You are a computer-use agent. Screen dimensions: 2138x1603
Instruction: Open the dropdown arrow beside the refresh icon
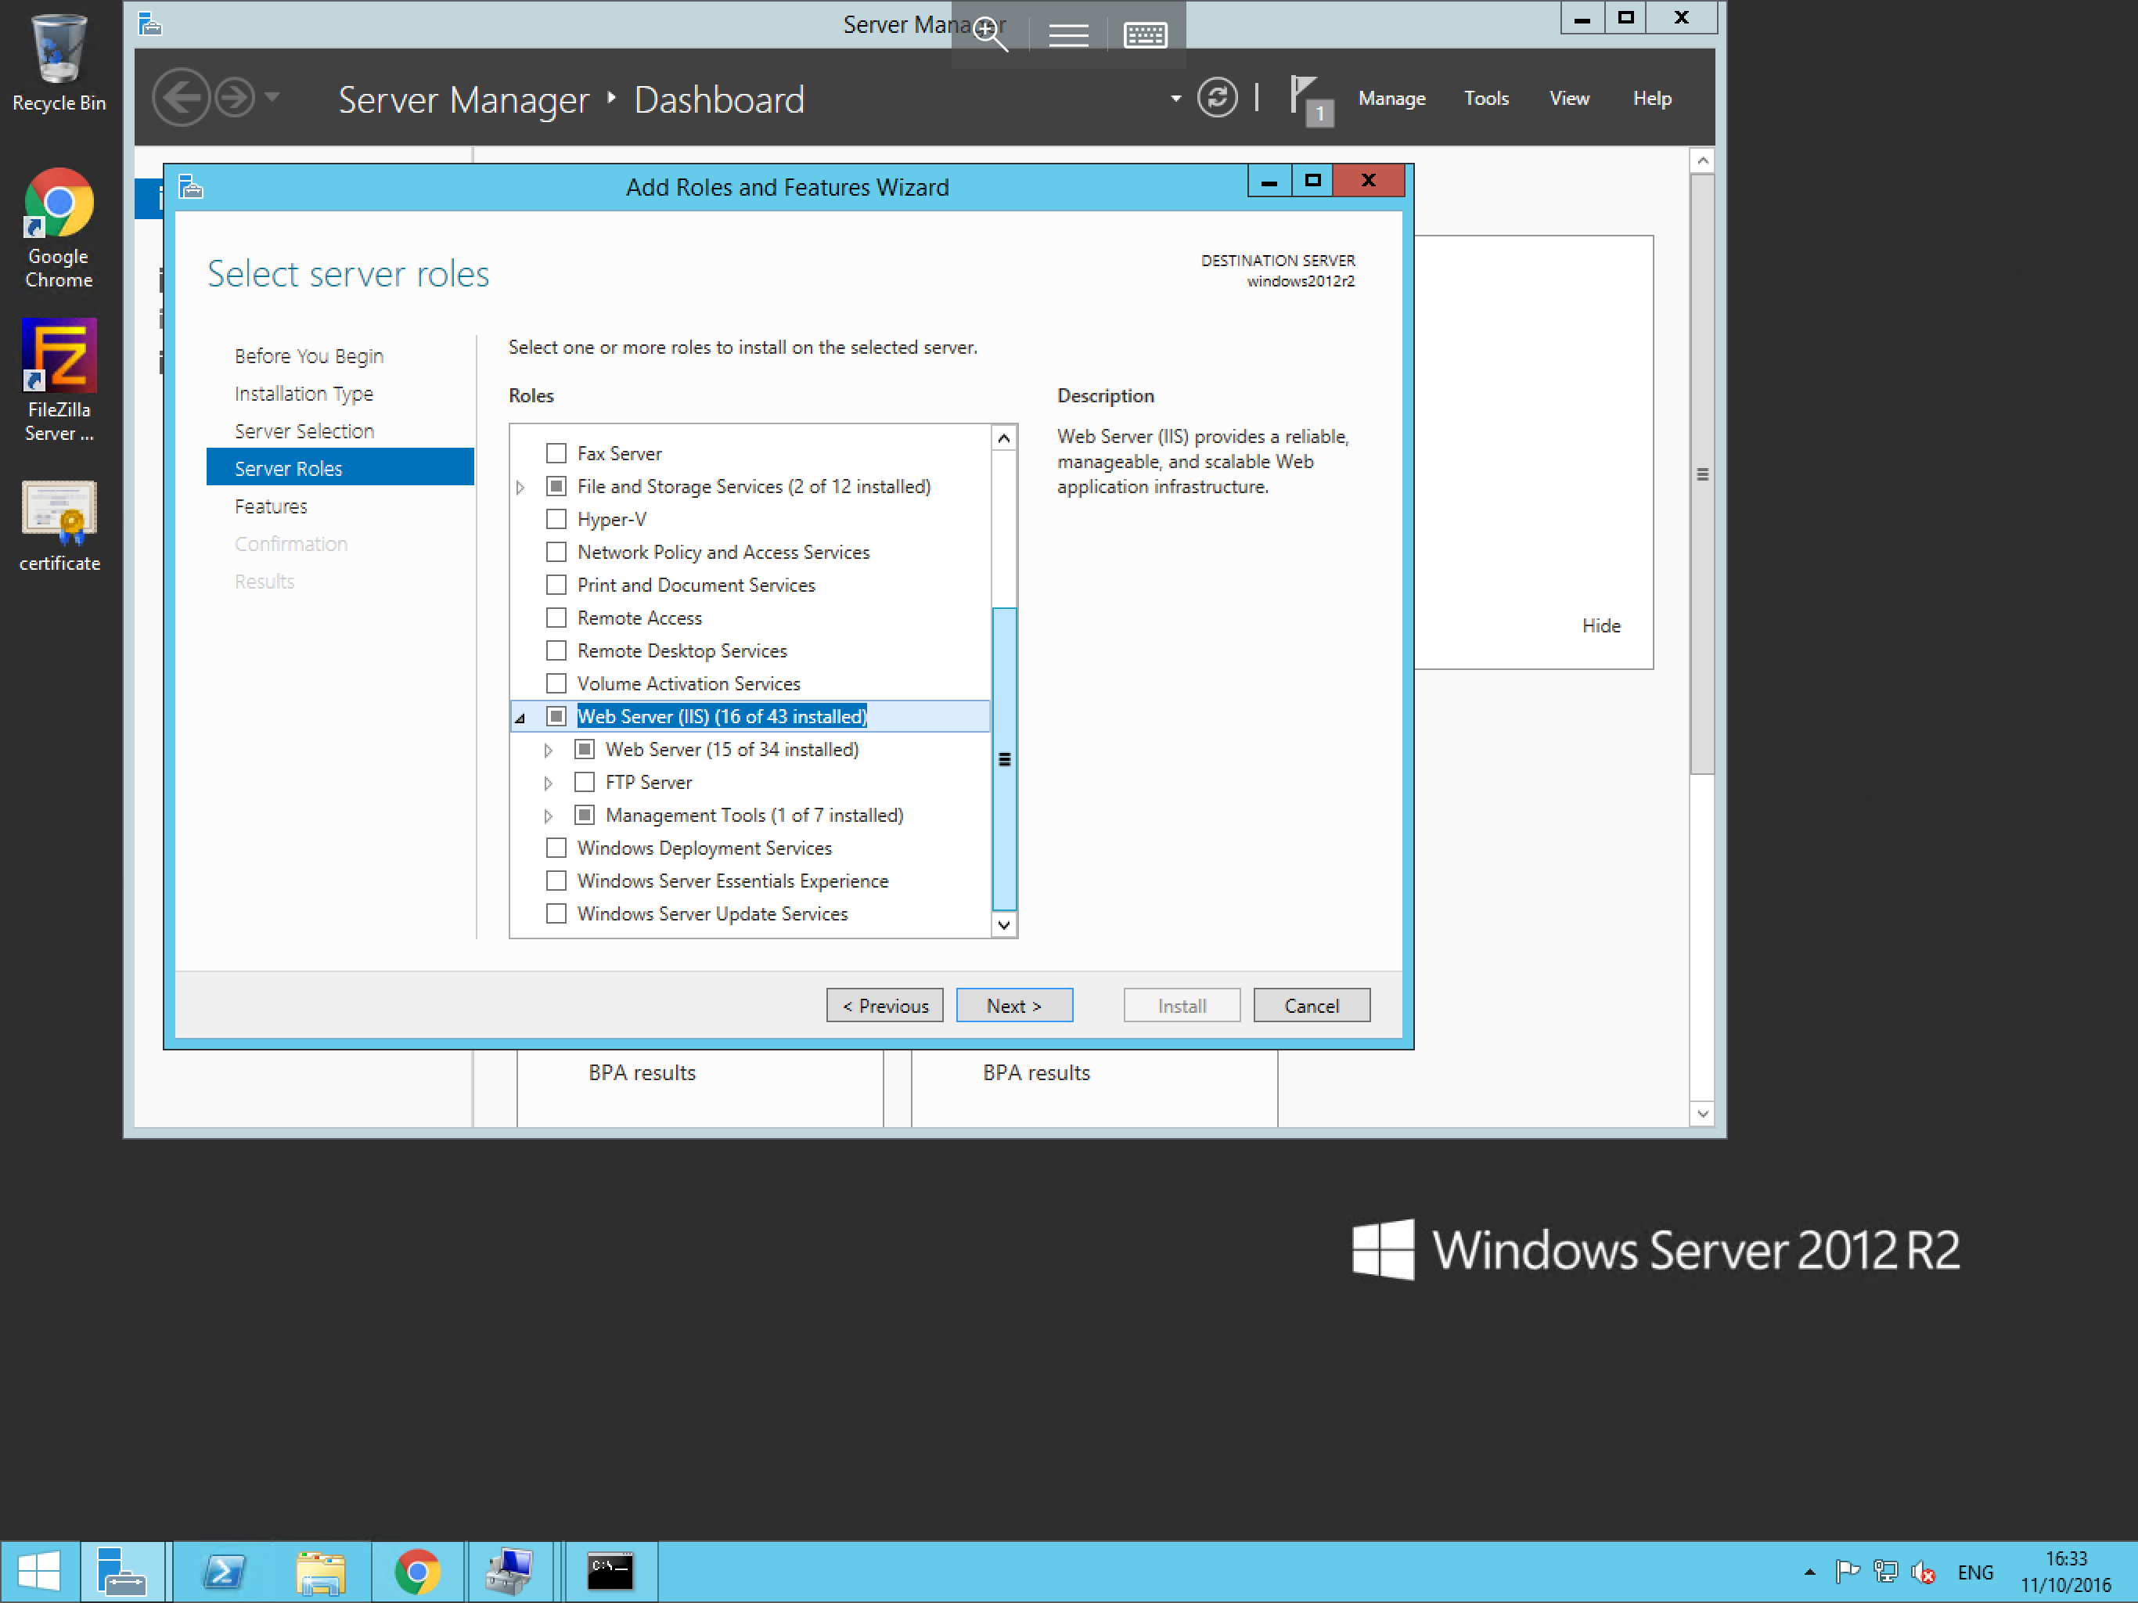[x=1175, y=98]
